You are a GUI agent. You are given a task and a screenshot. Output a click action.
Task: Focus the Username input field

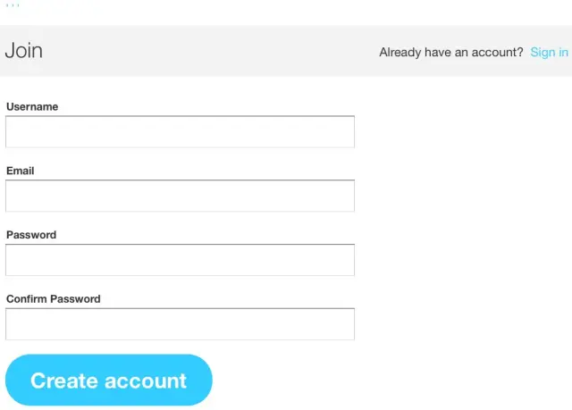pyautogui.click(x=180, y=131)
